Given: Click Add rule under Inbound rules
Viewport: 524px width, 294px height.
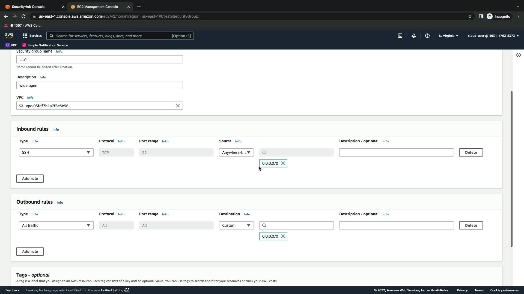Looking at the screenshot, I should [x=30, y=179].
